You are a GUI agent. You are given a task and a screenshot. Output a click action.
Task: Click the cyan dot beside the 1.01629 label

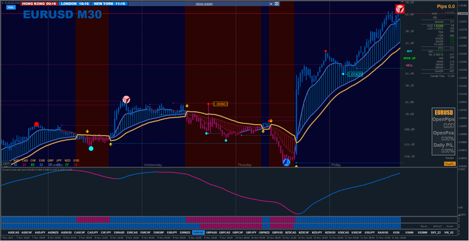343,74
